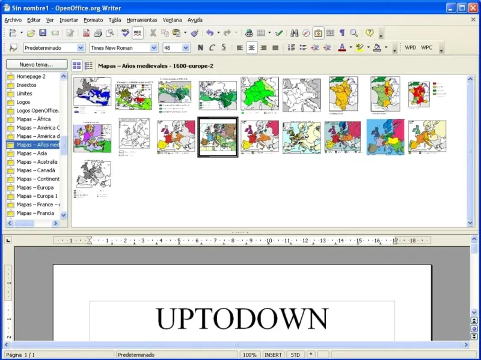Open the Formato menu

93,20
